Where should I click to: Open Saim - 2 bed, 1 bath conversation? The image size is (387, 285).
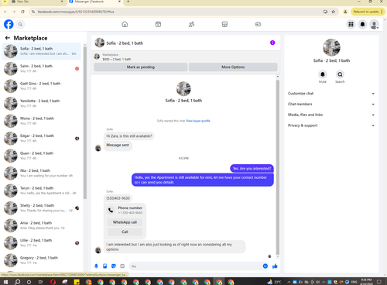[x=41, y=68]
